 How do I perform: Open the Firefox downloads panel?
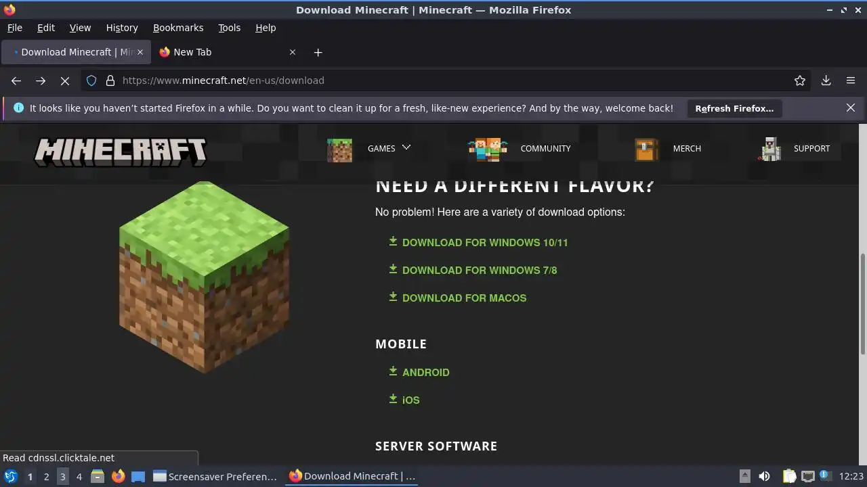click(x=826, y=80)
